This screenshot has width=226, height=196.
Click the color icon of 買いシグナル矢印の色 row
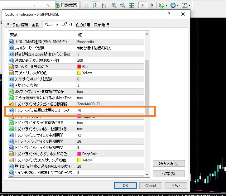click(x=11, y=67)
